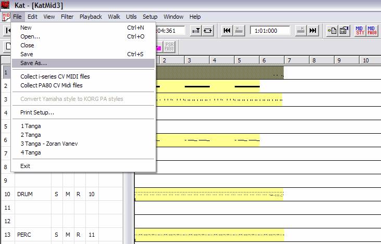
Task: Click the magenta folder toolbar icon
Action: click(x=159, y=47)
